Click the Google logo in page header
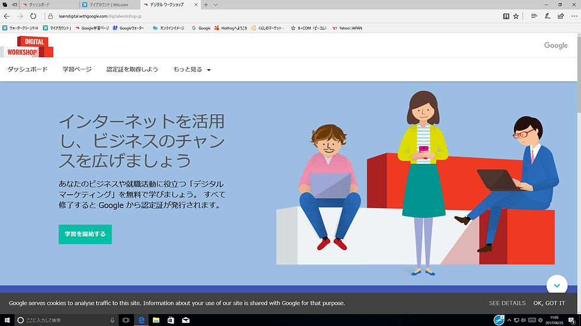The height and width of the screenshot is (326, 581). (x=556, y=46)
